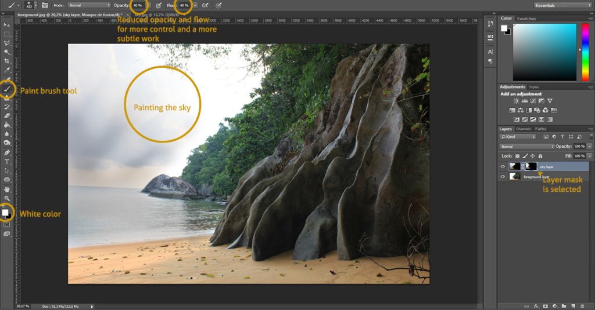This screenshot has height=310, width=595.
Task: Click the brush Opacity value field
Action: 137,6
